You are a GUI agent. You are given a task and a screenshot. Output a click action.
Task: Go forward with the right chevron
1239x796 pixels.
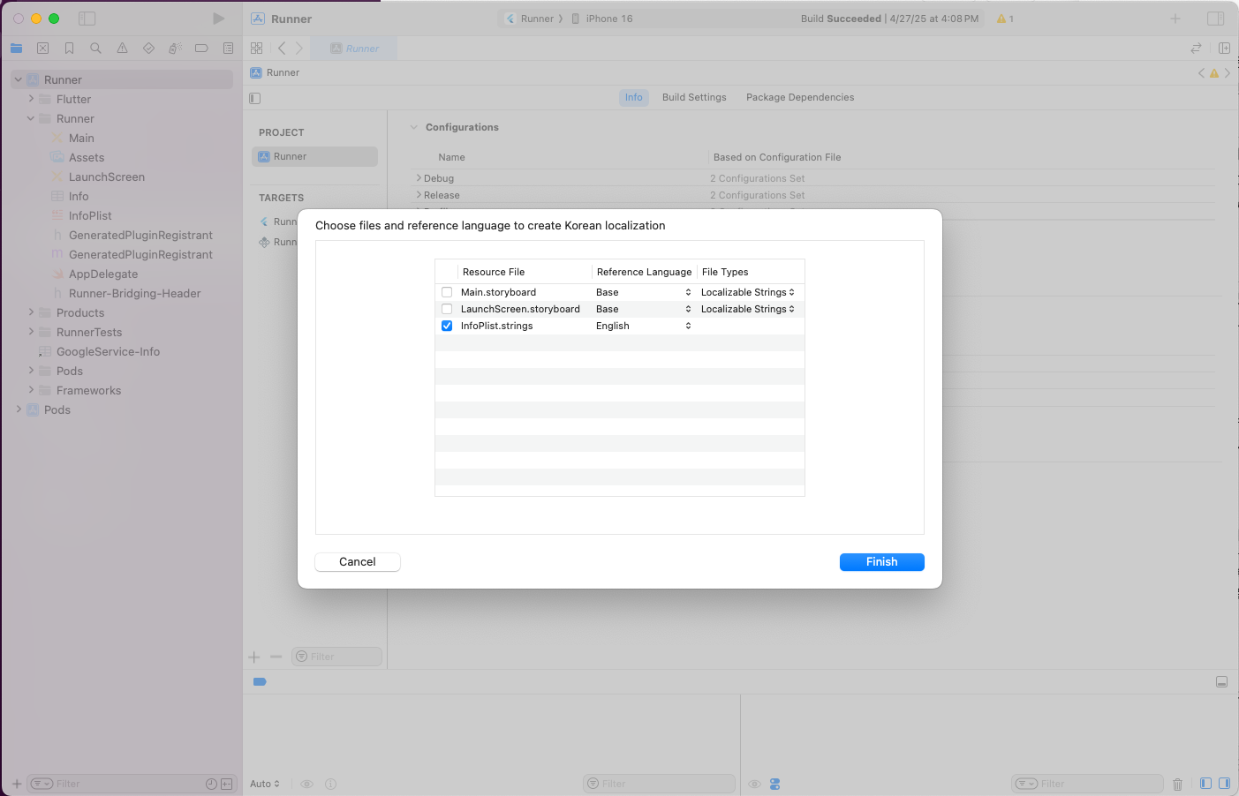click(x=299, y=49)
